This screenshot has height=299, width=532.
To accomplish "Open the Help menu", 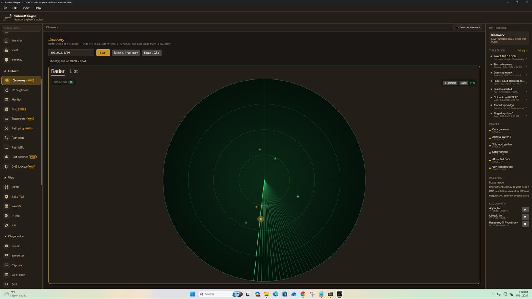I will click(38, 8).
